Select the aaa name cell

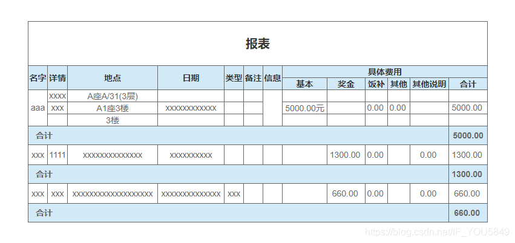(38, 108)
